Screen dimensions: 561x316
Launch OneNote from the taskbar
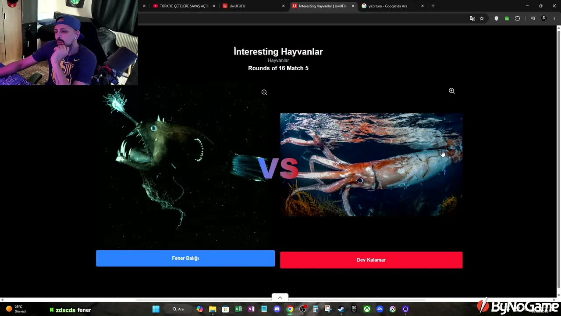(x=251, y=309)
